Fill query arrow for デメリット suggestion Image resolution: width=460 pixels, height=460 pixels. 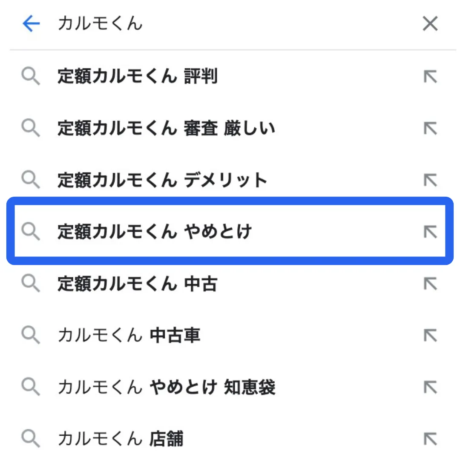(x=430, y=180)
